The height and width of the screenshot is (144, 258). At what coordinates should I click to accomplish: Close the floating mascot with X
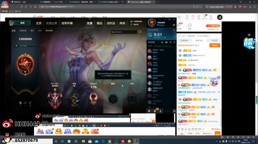[x=219, y=77]
